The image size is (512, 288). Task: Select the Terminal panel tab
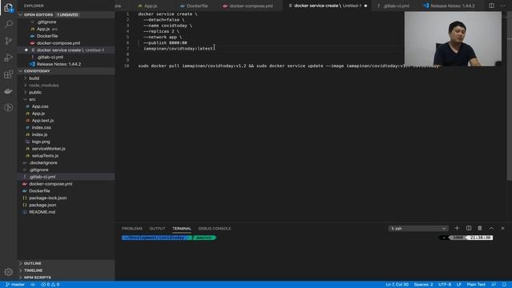182,229
